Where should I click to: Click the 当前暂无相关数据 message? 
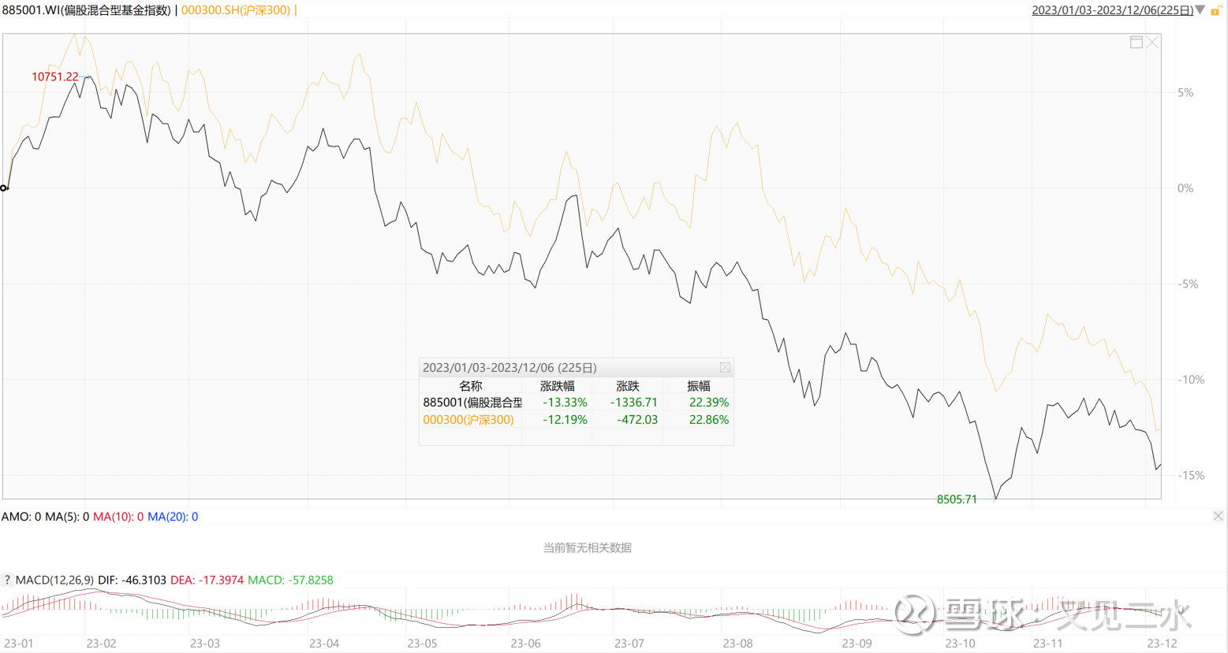pos(588,547)
